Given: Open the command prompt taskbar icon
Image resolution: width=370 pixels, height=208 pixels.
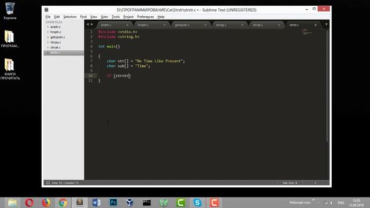Looking at the screenshot, I should click(146, 203).
